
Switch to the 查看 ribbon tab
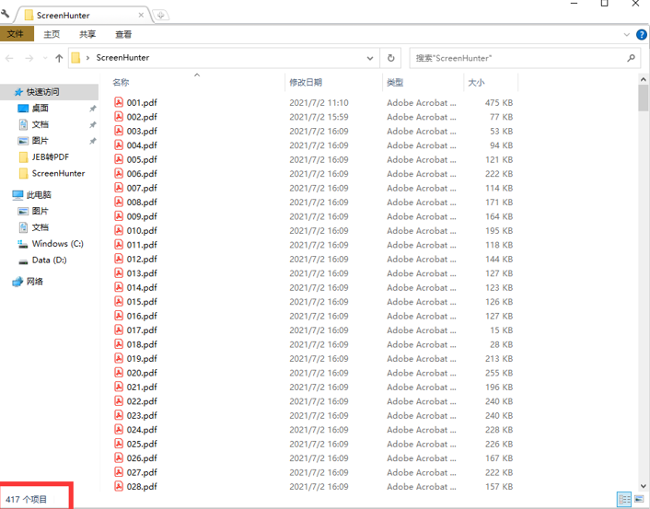tap(123, 34)
